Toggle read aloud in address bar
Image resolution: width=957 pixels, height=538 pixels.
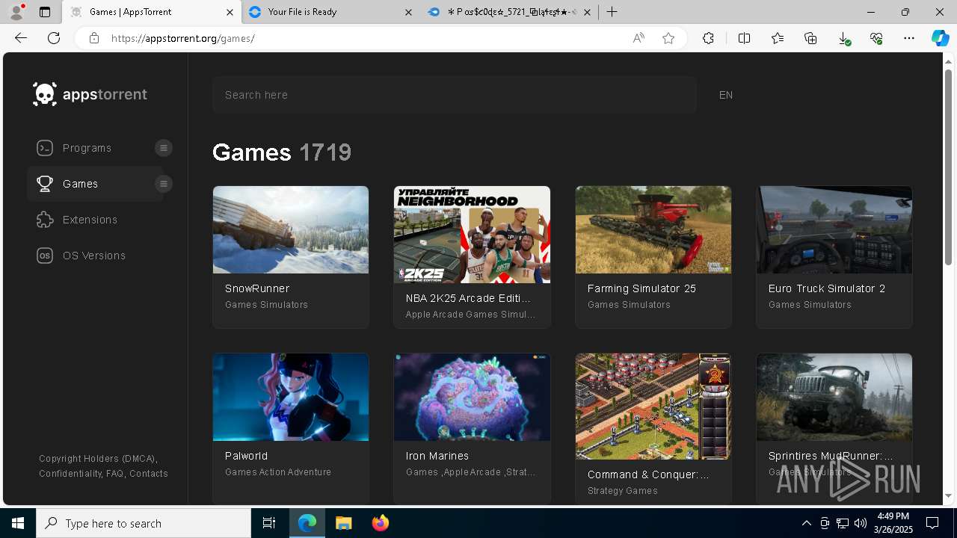pos(638,38)
